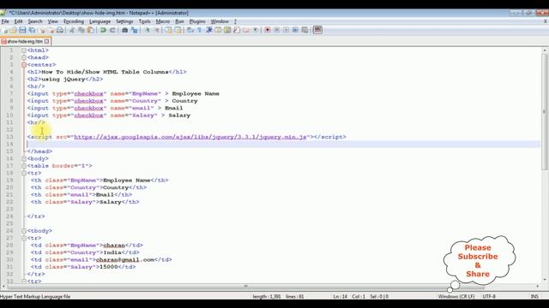The height and width of the screenshot is (308, 549).
Task: Open the Window menu
Action: (x=220, y=21)
